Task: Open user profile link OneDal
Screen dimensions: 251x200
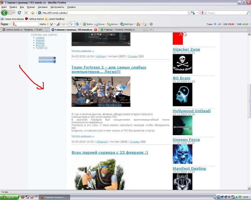Action: pos(40,38)
